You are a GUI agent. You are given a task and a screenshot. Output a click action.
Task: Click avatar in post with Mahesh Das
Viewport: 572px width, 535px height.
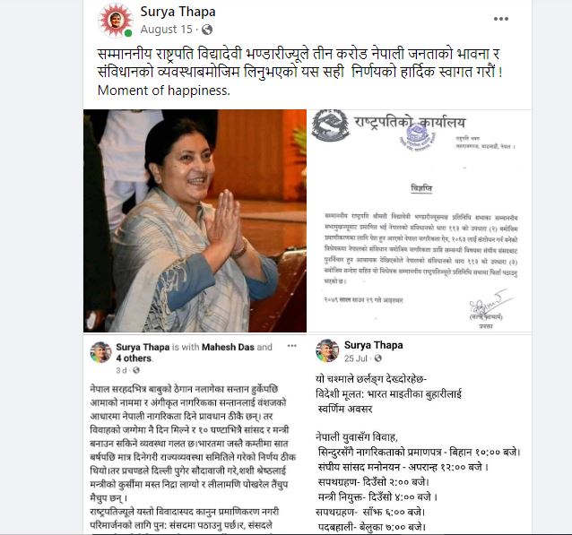[x=100, y=352]
